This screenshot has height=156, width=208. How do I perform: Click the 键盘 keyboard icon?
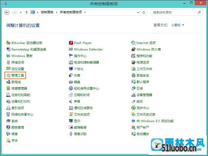[x=71, y=82]
